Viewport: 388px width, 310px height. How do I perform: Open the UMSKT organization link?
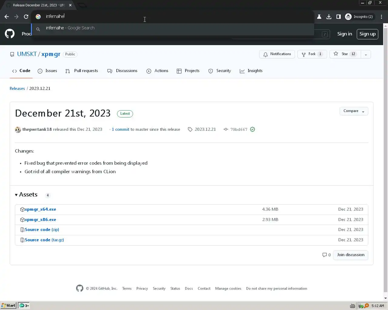pyautogui.click(x=27, y=54)
